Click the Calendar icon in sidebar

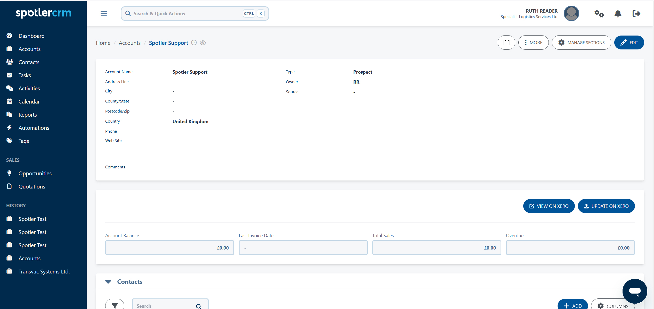[x=9, y=101]
